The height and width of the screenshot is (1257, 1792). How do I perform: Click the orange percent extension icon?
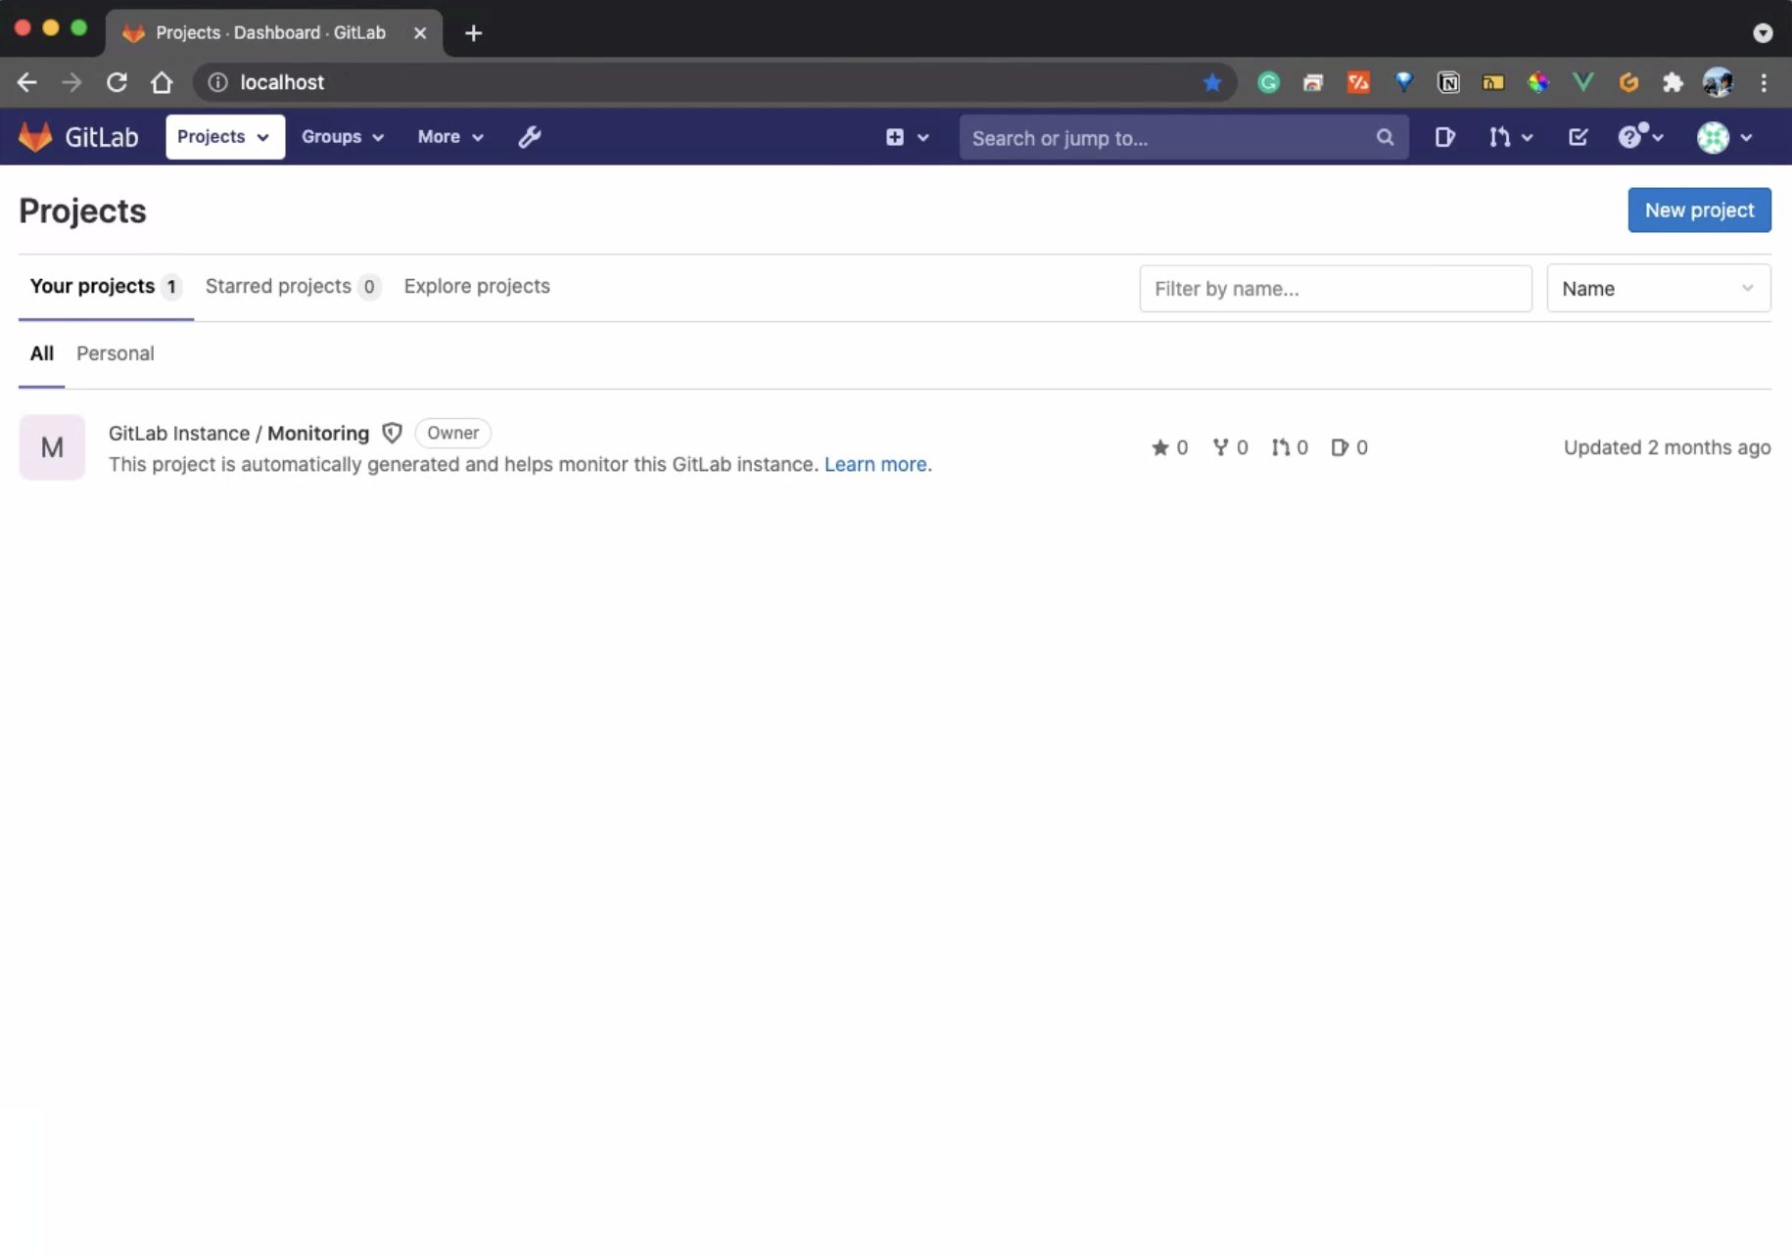1358,82
